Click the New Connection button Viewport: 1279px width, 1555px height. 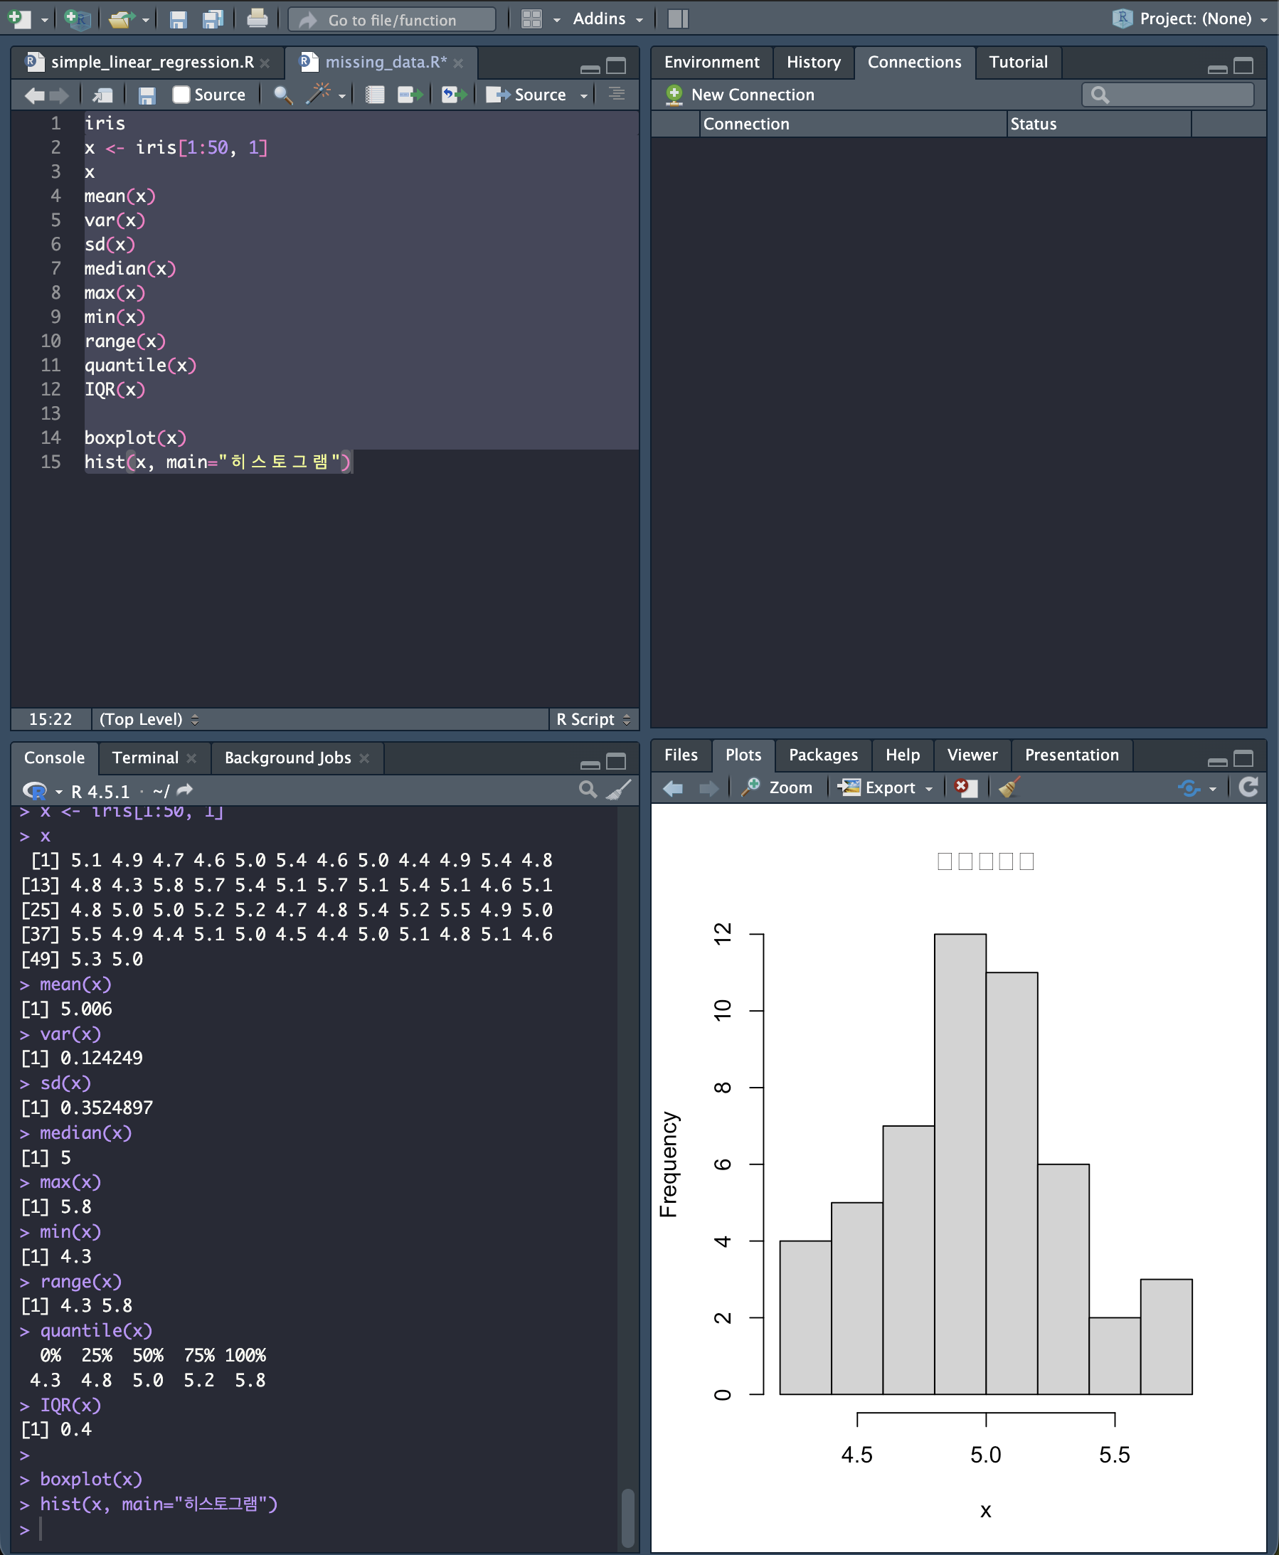point(740,95)
